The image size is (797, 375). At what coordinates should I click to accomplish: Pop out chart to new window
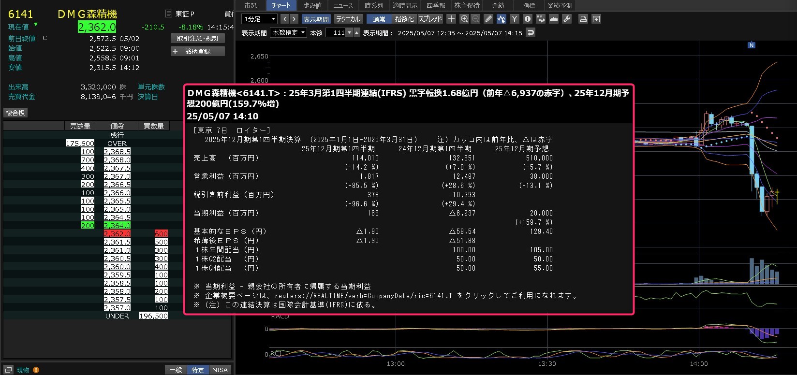tap(596, 19)
